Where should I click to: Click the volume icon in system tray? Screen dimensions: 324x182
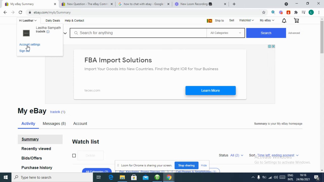276,177
